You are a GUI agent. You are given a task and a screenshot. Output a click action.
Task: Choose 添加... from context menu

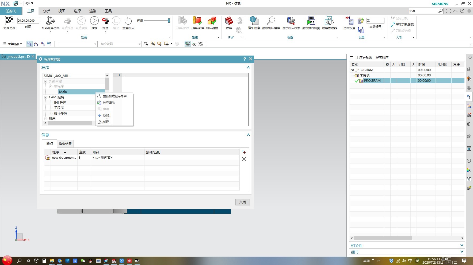coord(114,115)
